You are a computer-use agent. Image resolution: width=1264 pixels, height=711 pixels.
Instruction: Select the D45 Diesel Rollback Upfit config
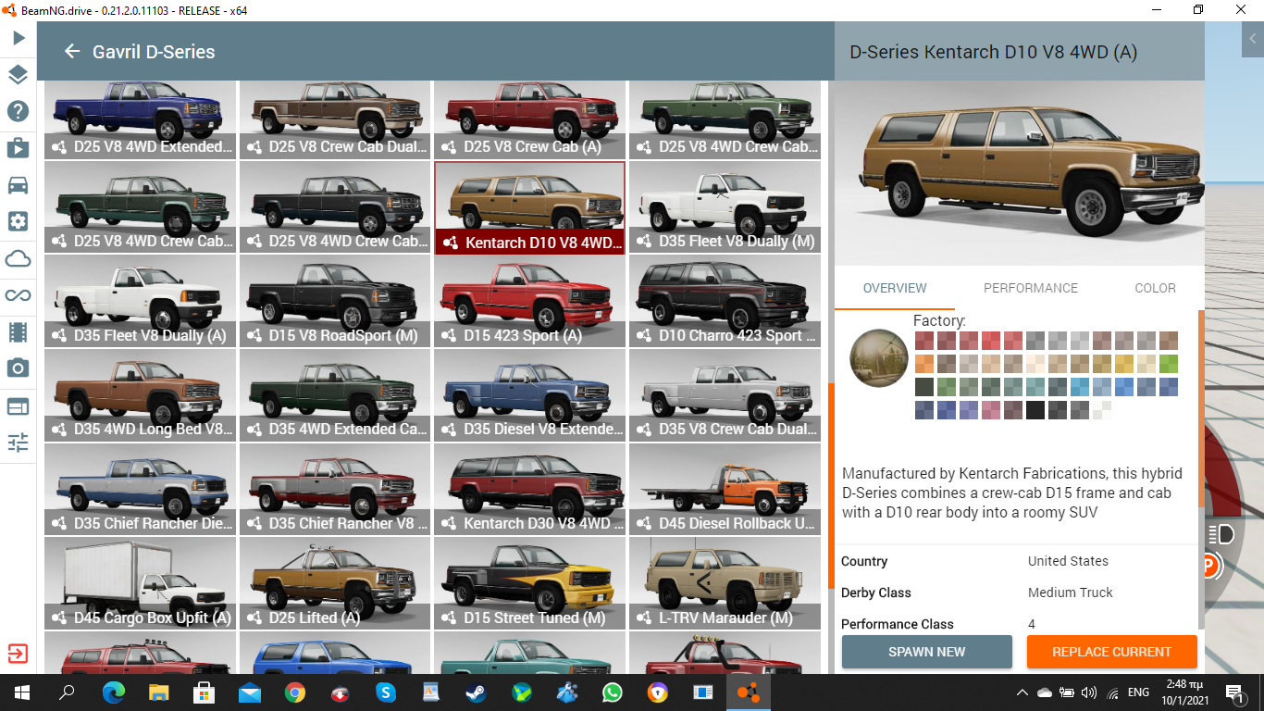(725, 489)
